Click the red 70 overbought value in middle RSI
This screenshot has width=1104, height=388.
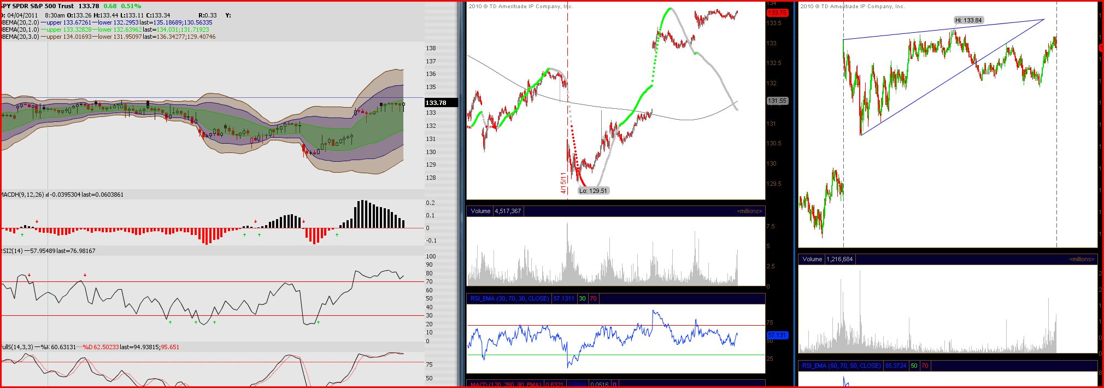point(593,298)
